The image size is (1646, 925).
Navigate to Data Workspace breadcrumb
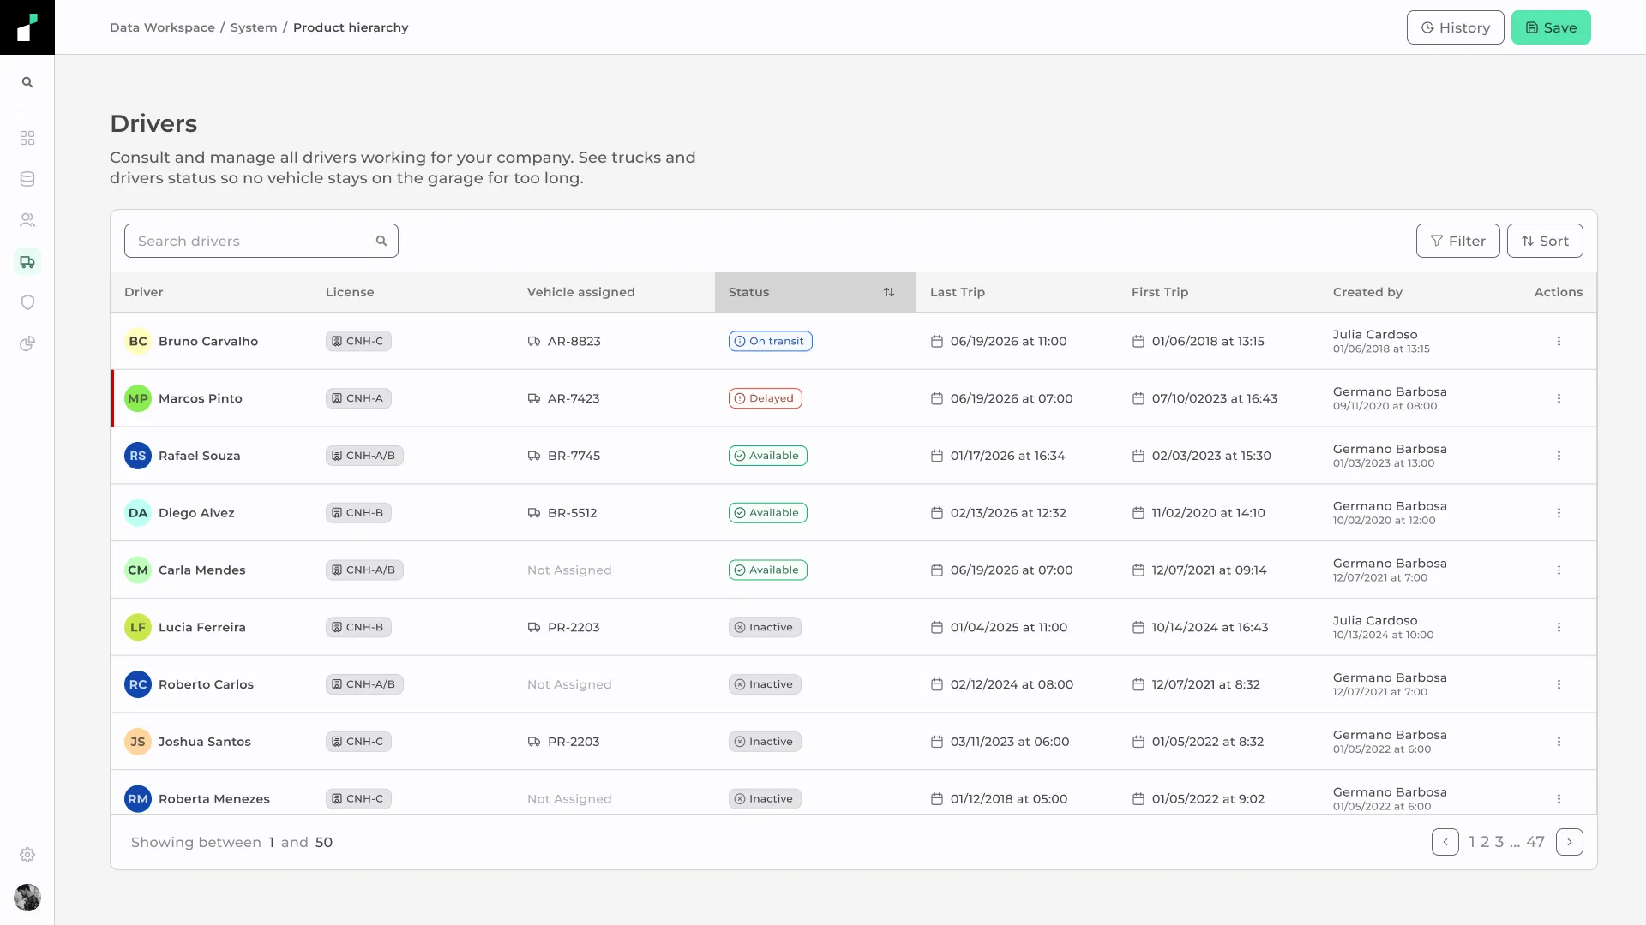(x=162, y=27)
